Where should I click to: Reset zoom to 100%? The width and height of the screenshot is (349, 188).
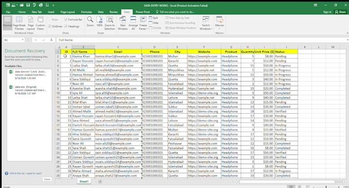(100, 22)
